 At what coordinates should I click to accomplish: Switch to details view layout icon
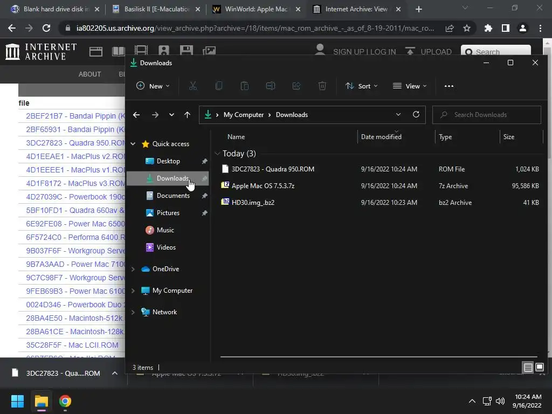(x=528, y=368)
